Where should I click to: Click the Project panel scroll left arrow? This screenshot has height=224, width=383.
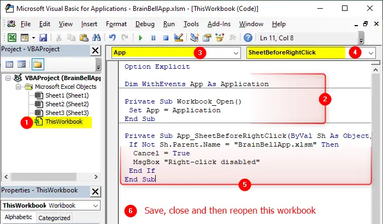coord(7,177)
